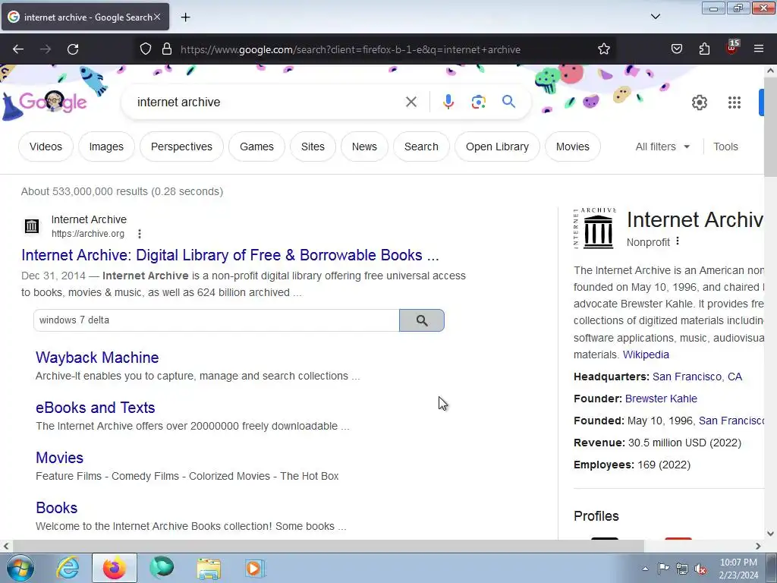Image resolution: width=777 pixels, height=583 pixels.
Task: Filter results by Movies
Action: [x=572, y=147]
